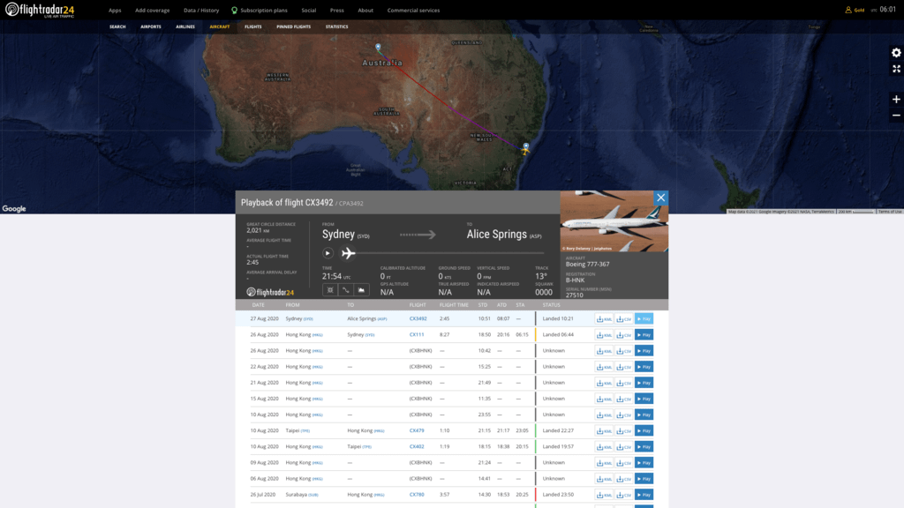Open Add coverage in the top navigation
Image resolution: width=904 pixels, height=508 pixels.
tap(152, 11)
